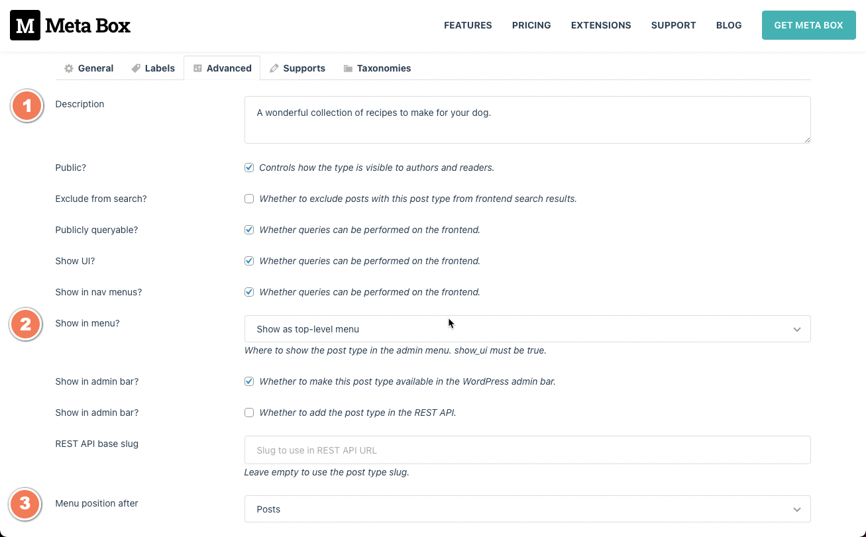Image resolution: width=866 pixels, height=537 pixels.
Task: Click the 'REST API base slug' label
Action: click(x=97, y=444)
